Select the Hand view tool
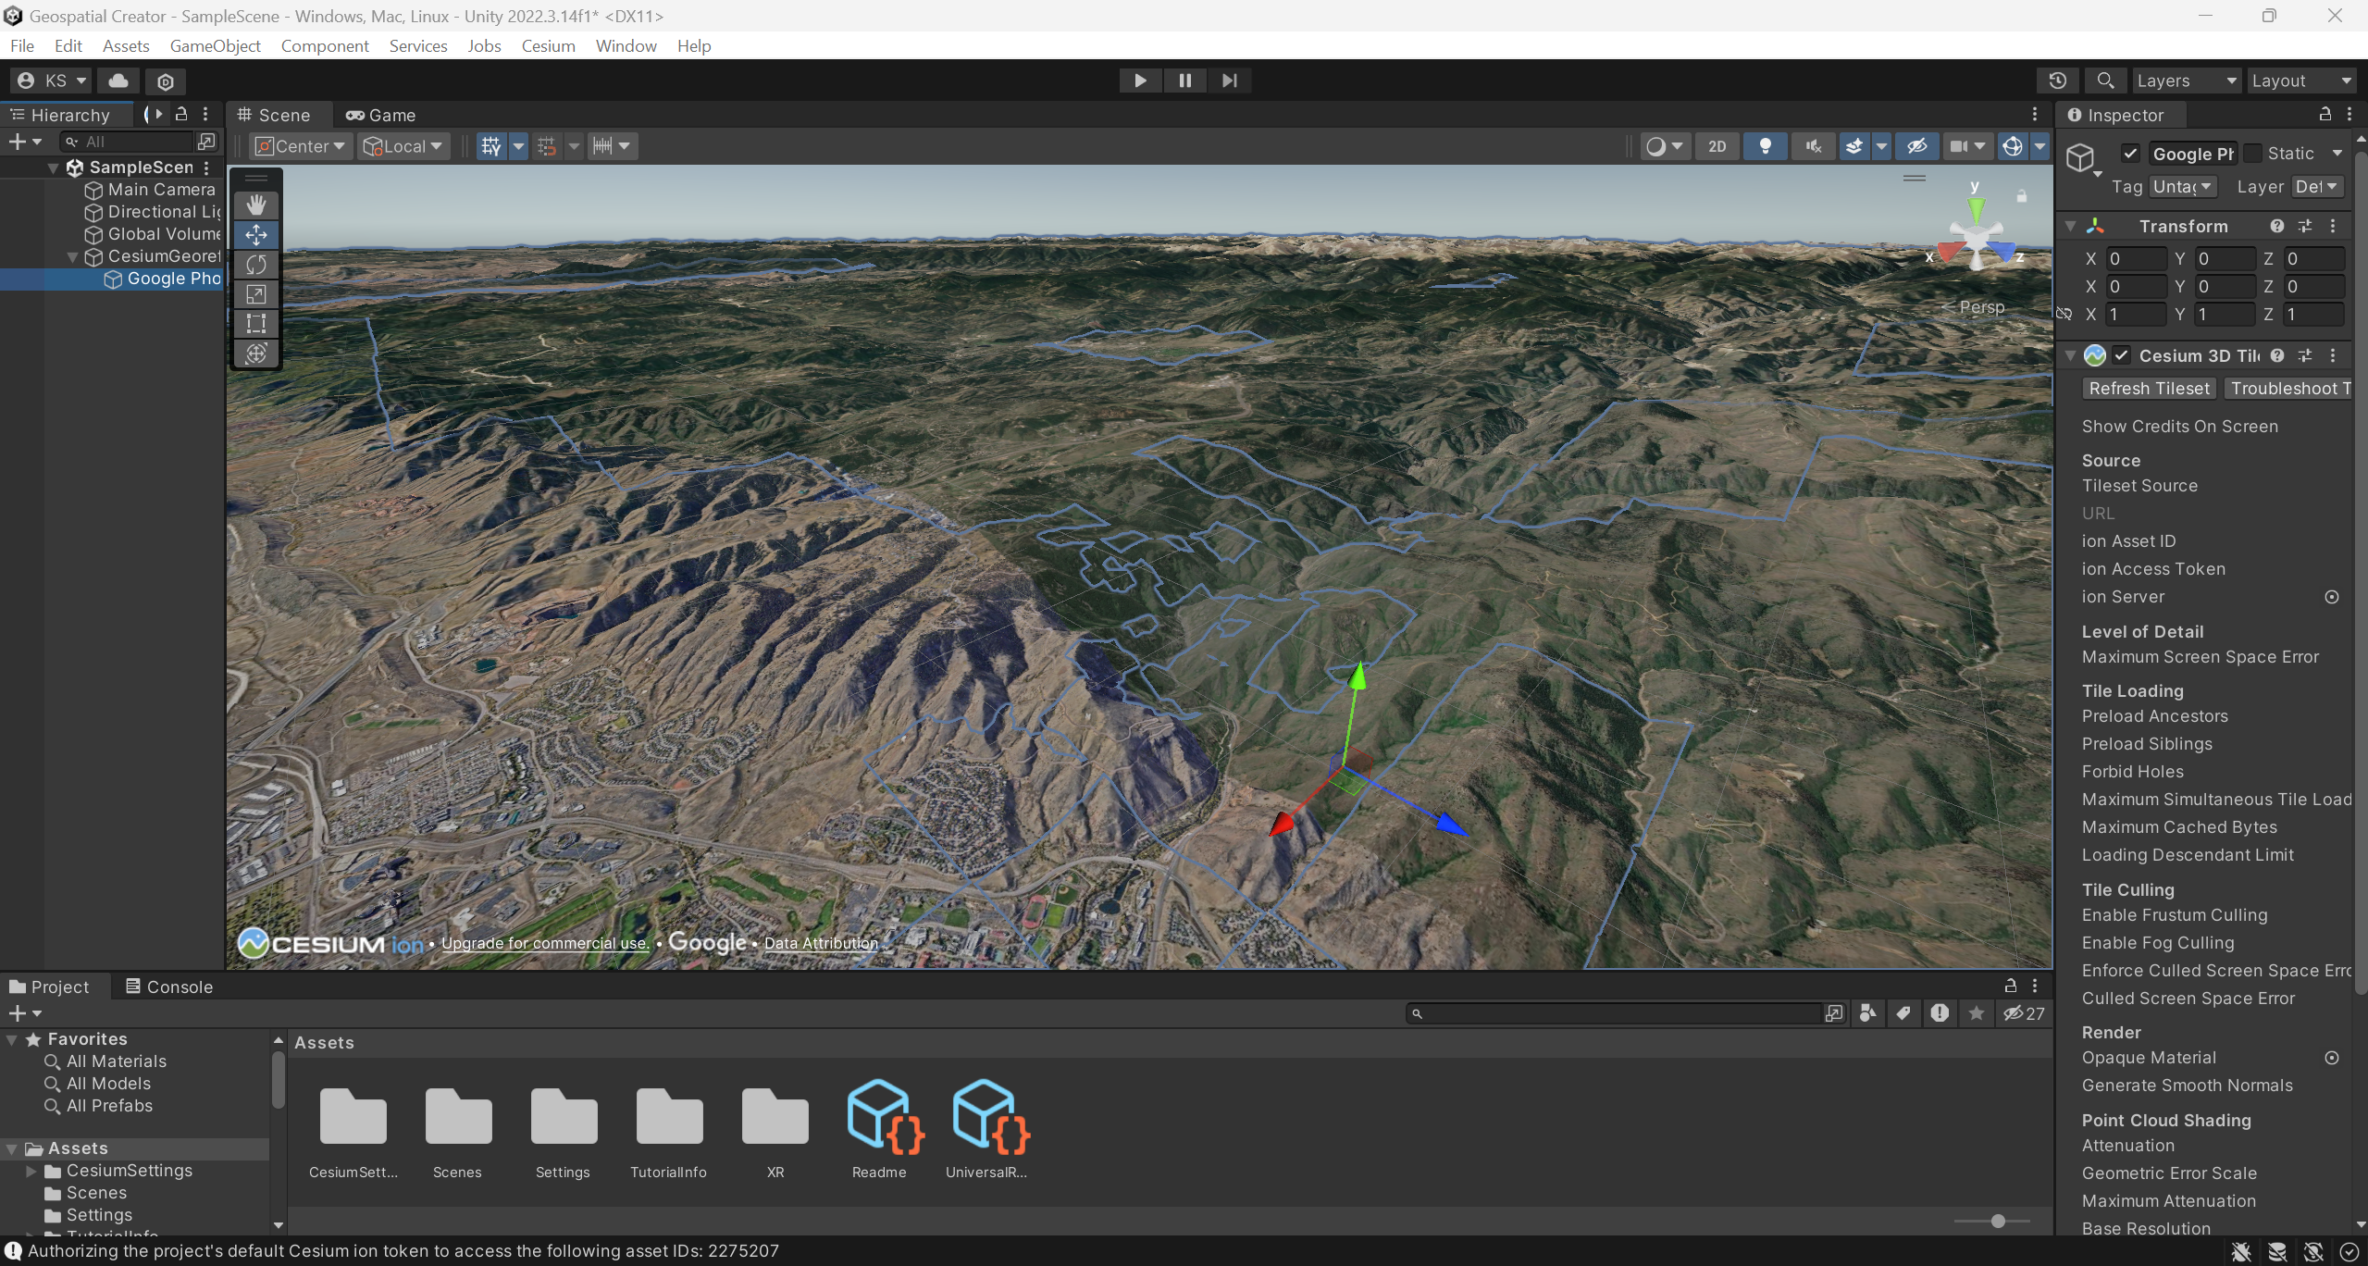The width and height of the screenshot is (2368, 1266). 256,205
